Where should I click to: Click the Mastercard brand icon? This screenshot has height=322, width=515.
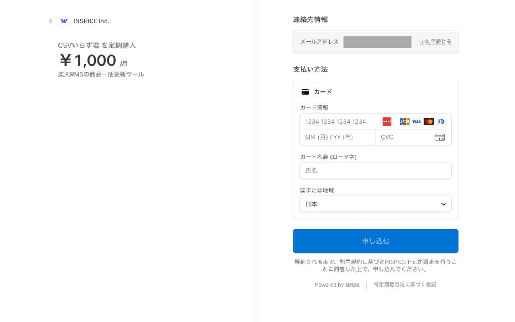[x=429, y=121]
